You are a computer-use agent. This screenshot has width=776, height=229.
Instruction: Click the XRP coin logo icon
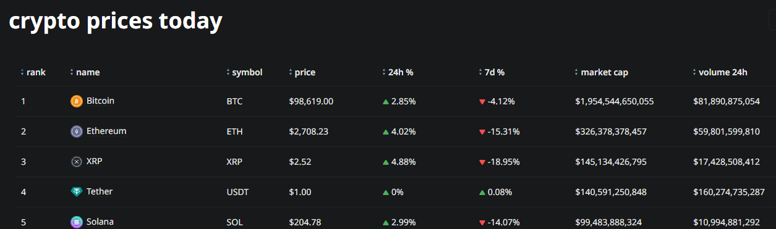pyautogui.click(x=77, y=162)
